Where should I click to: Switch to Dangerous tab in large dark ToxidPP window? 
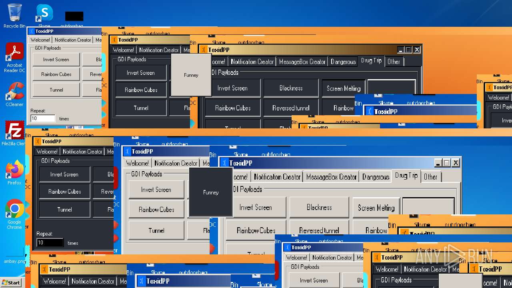pyautogui.click(x=343, y=62)
